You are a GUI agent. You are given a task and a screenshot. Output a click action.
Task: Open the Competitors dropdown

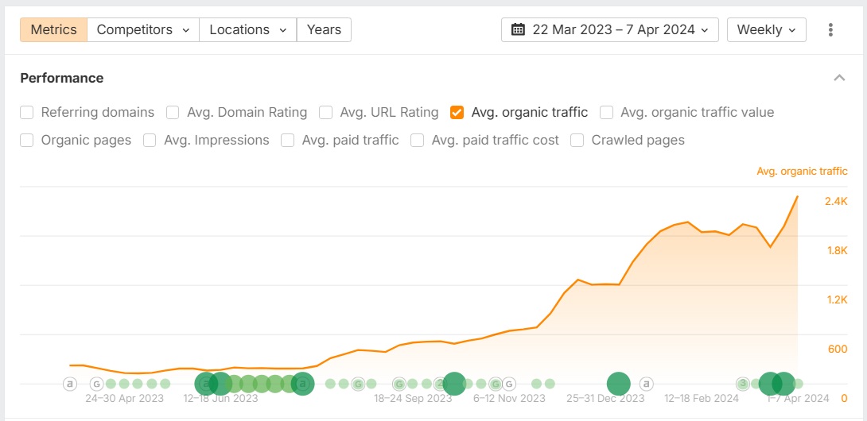(x=143, y=30)
